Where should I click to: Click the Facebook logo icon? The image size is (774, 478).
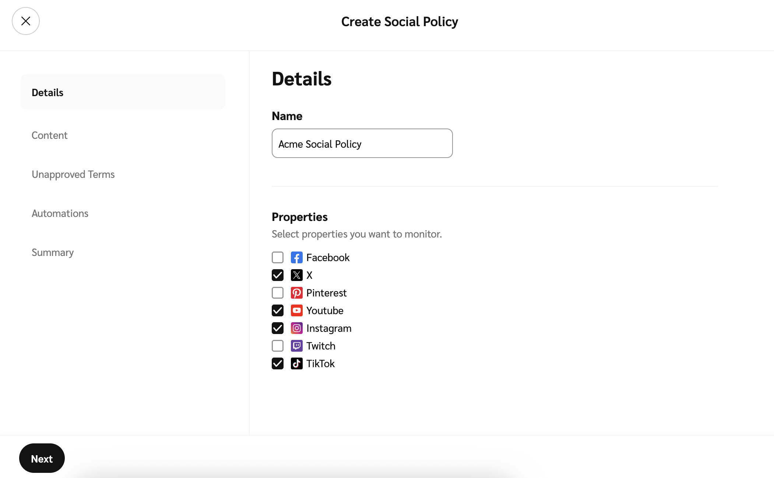296,257
